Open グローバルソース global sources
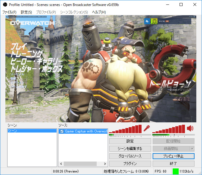Viewport: 202px width, 175px height. pyautogui.click(x=130, y=156)
